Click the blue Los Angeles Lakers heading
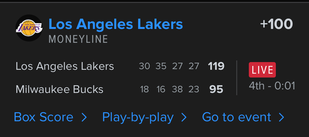The width and height of the screenshot is (309, 137). coord(116,24)
